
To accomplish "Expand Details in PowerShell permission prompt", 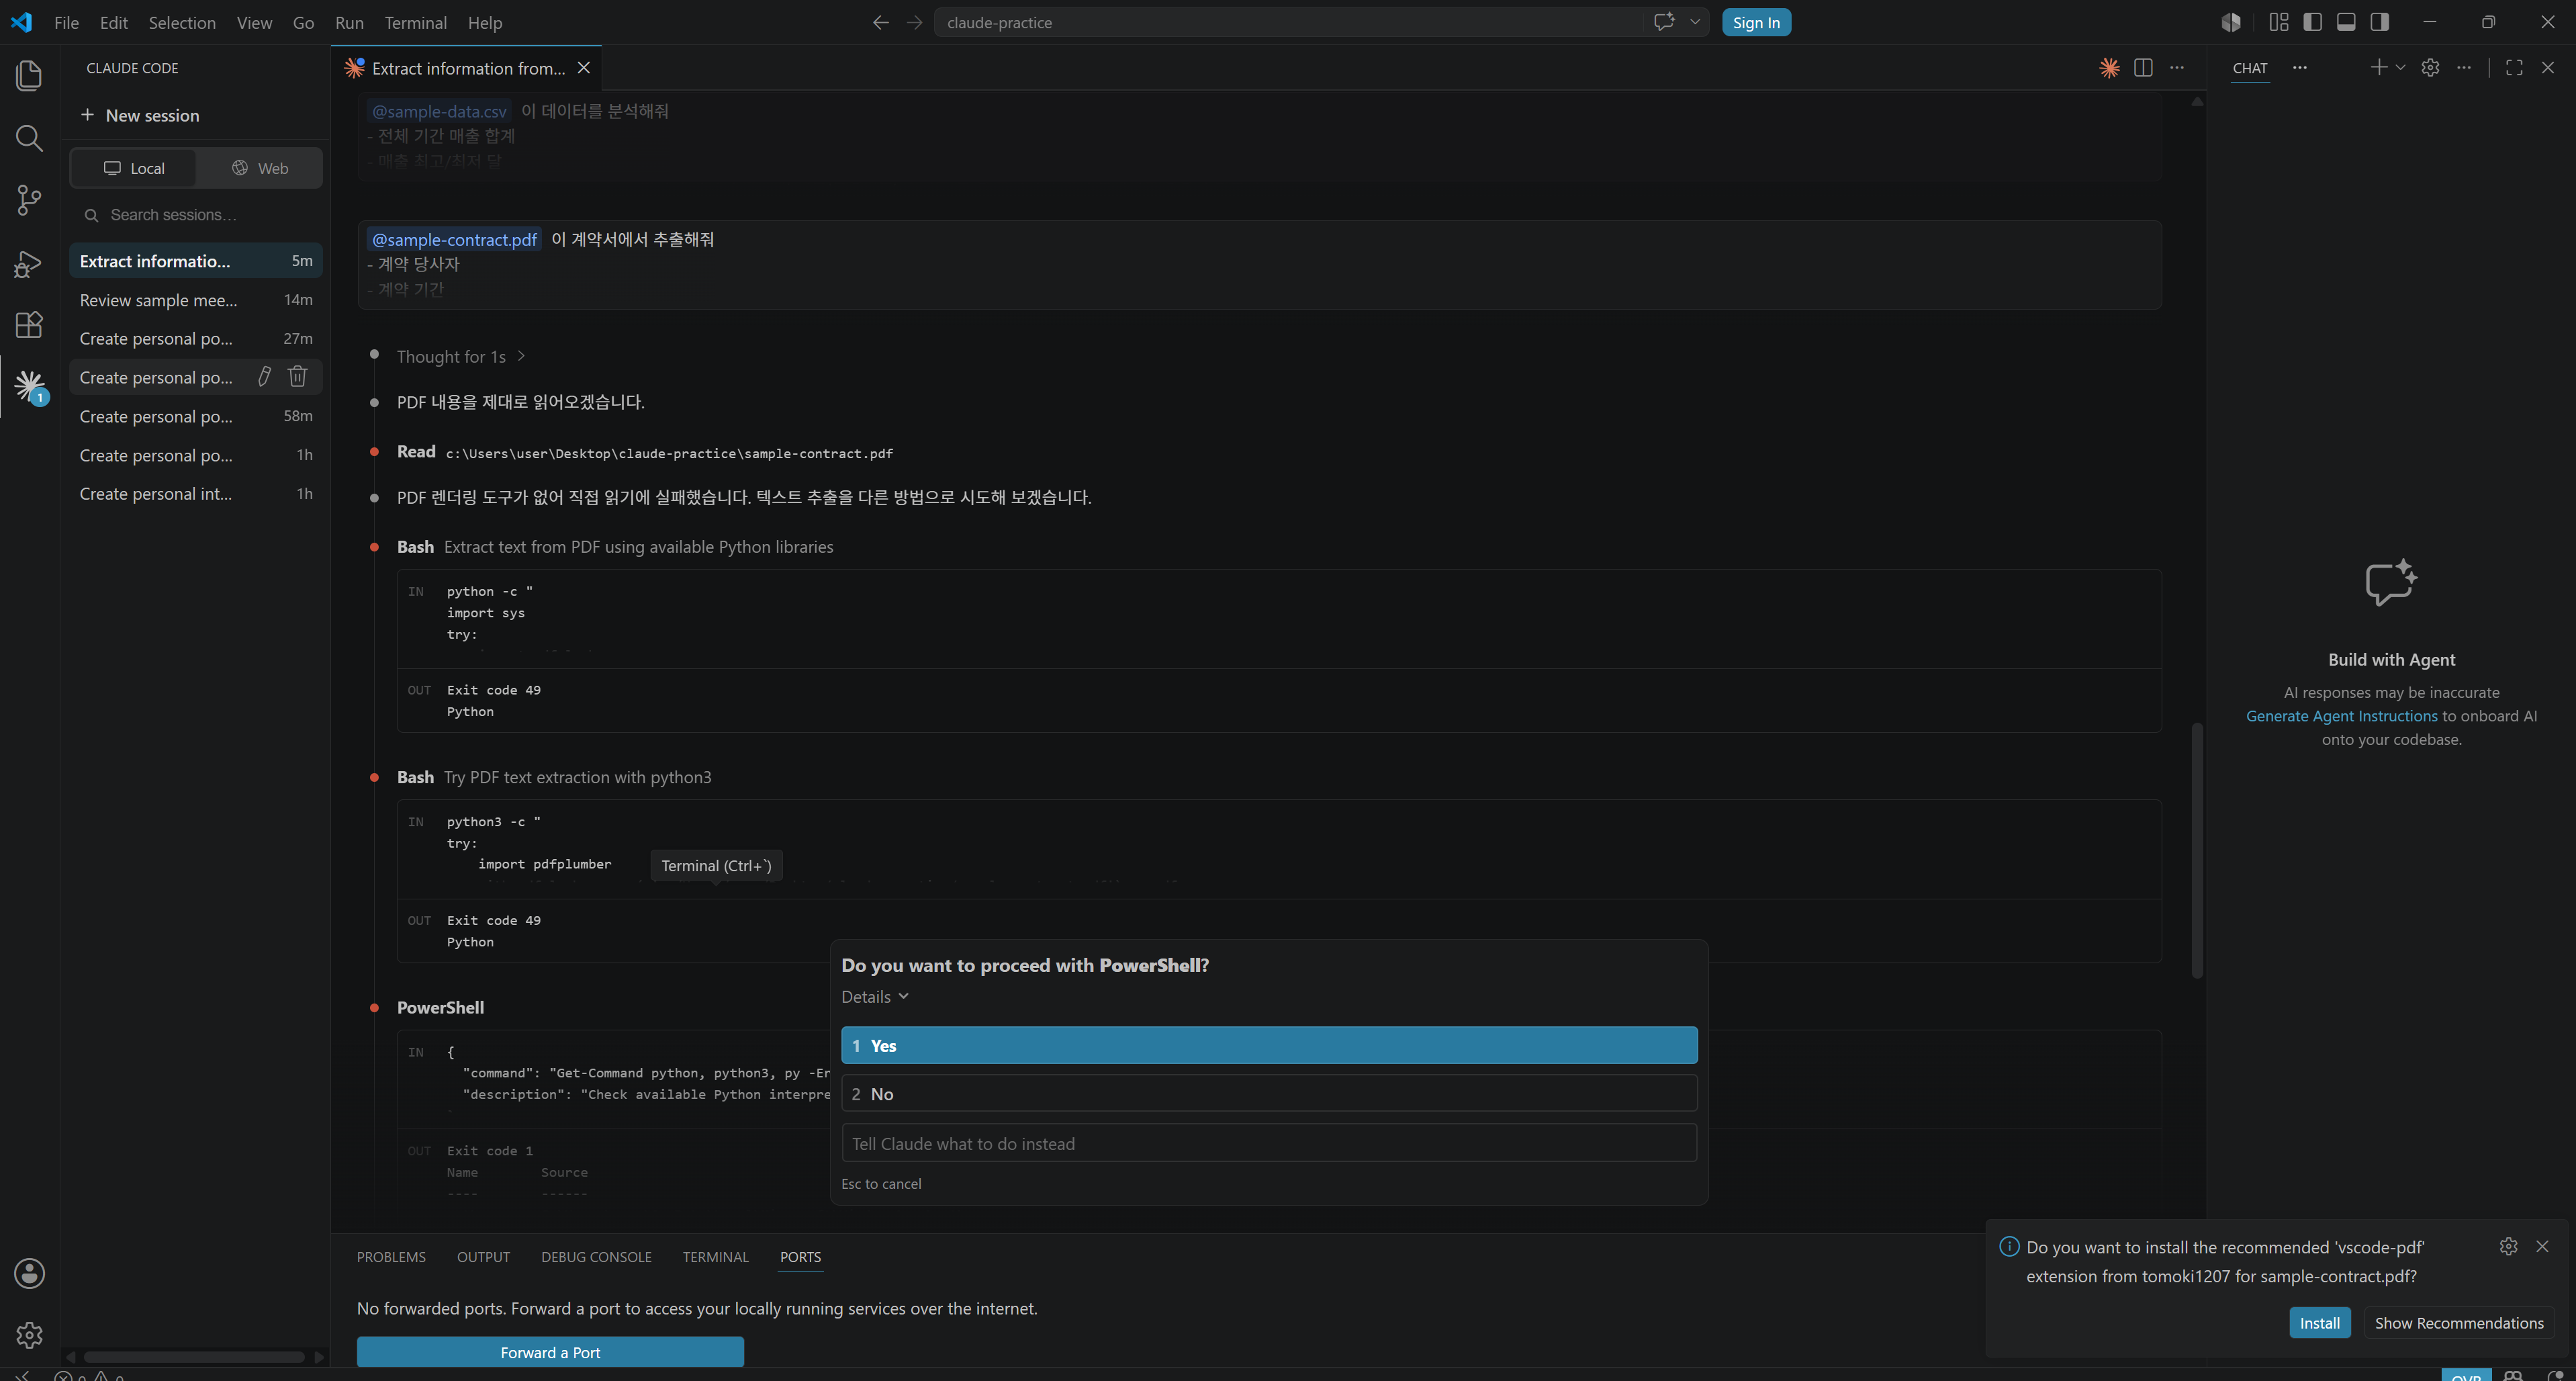I will coord(875,997).
